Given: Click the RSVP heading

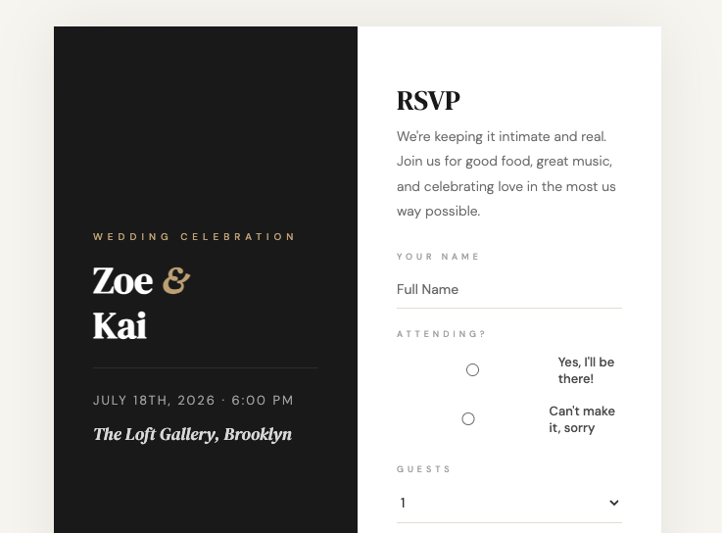Looking at the screenshot, I should pyautogui.click(x=428, y=101).
